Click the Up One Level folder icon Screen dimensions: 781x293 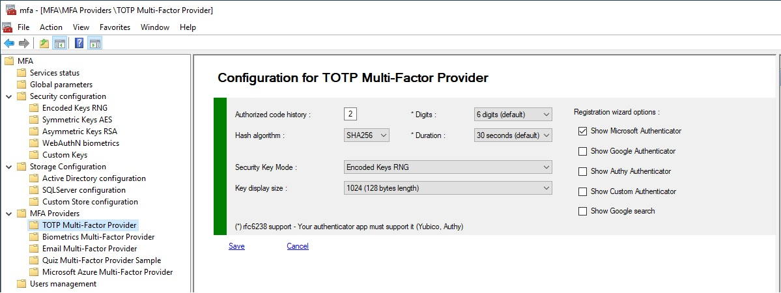click(x=44, y=44)
